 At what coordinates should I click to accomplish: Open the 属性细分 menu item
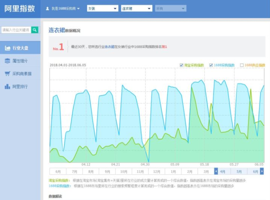click(x=20, y=61)
